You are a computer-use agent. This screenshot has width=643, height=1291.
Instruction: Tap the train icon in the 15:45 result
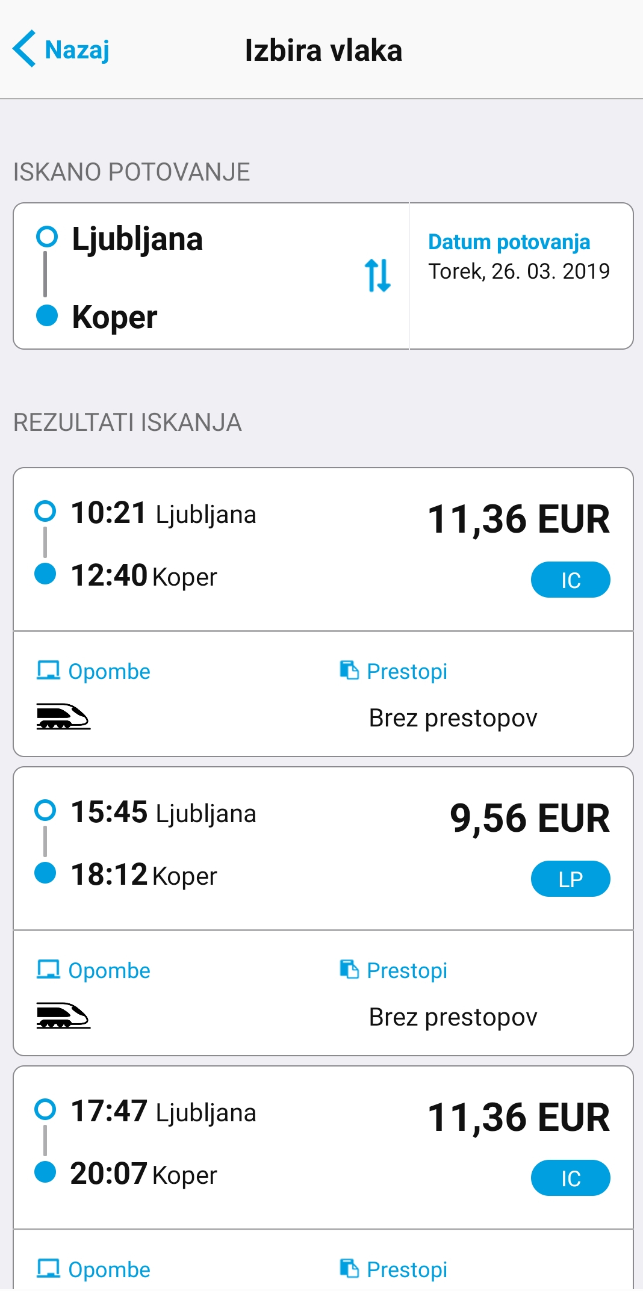[x=63, y=1016]
